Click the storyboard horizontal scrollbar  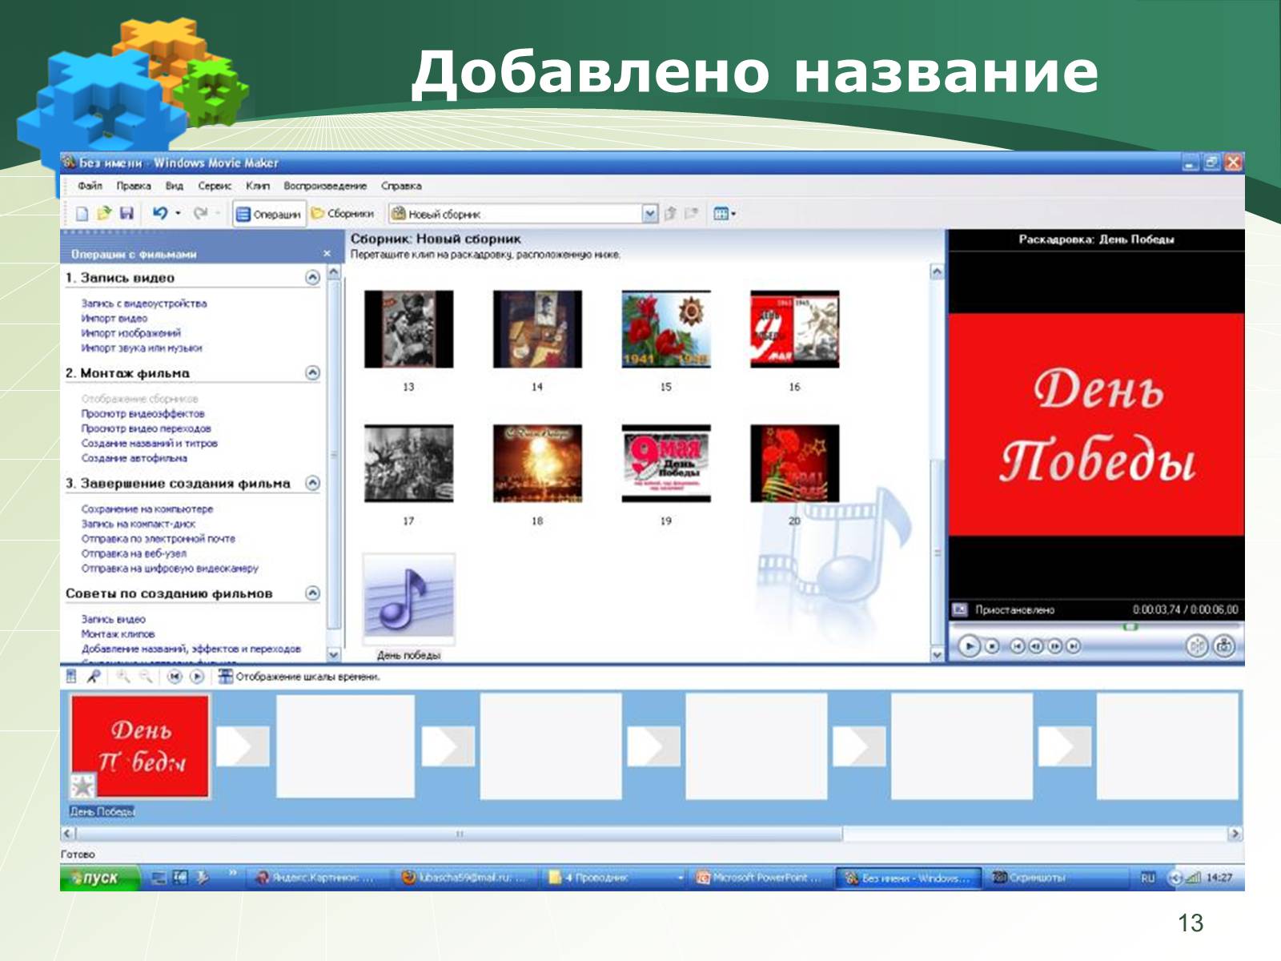[x=458, y=834]
